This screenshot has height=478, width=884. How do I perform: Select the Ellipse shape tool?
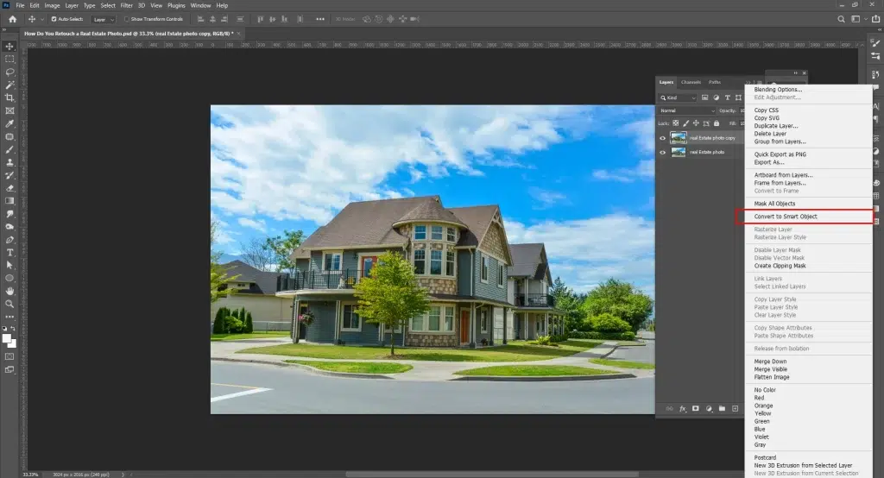(x=9, y=278)
